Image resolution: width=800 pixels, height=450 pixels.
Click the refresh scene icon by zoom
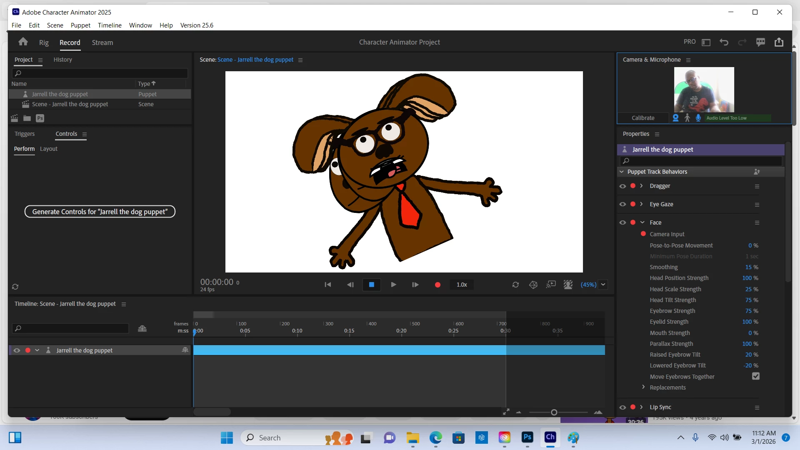[x=515, y=285]
